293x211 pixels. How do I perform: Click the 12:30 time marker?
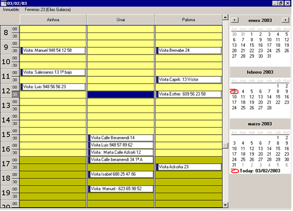pos(15,94)
